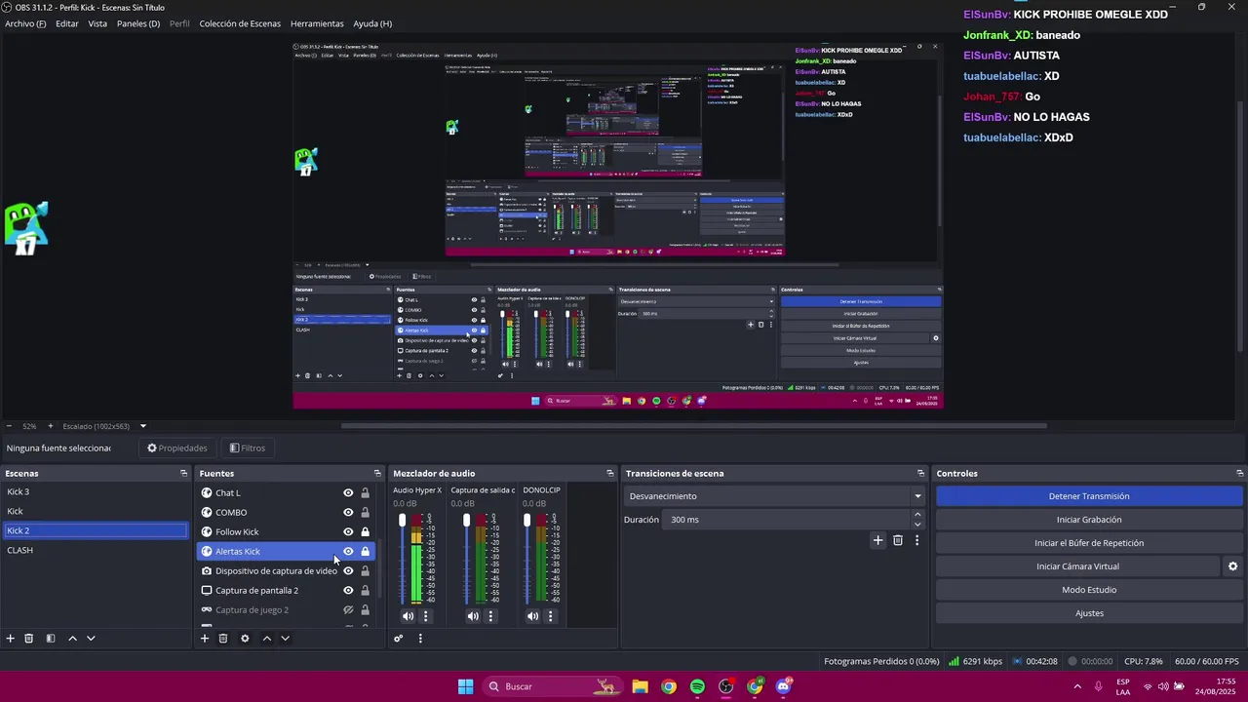Image resolution: width=1248 pixels, height=702 pixels.
Task: Unlock the Alertas Kick source
Action: coord(366,552)
